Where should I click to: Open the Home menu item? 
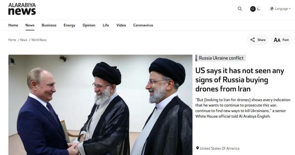(13, 25)
